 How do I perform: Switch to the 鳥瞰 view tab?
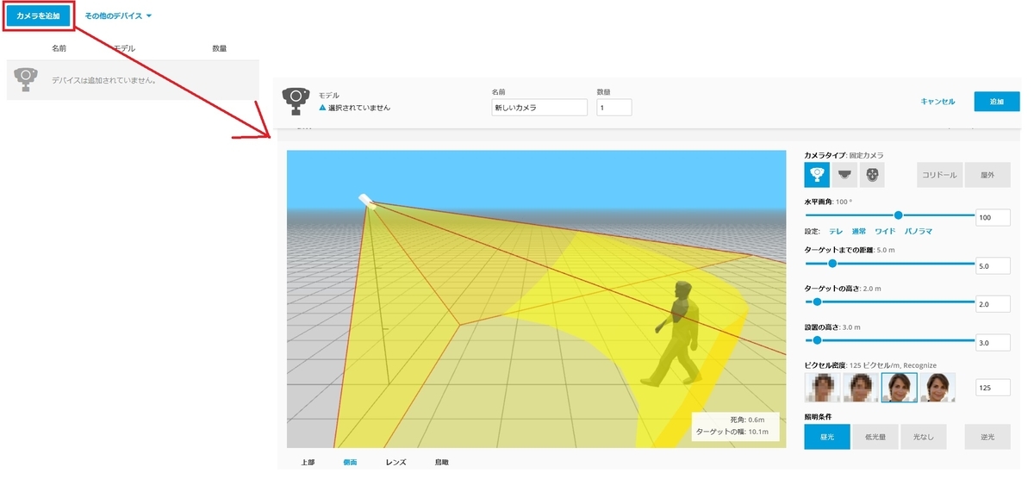pos(442,463)
